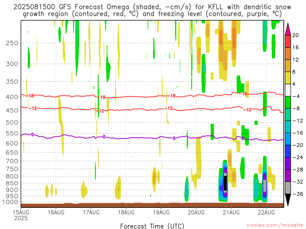306x229 pixels.
Task: Click the 850 pressure level label
Action: point(12,183)
